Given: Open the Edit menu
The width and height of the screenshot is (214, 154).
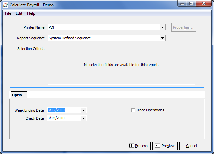Looking at the screenshot, I should tap(19, 13).
